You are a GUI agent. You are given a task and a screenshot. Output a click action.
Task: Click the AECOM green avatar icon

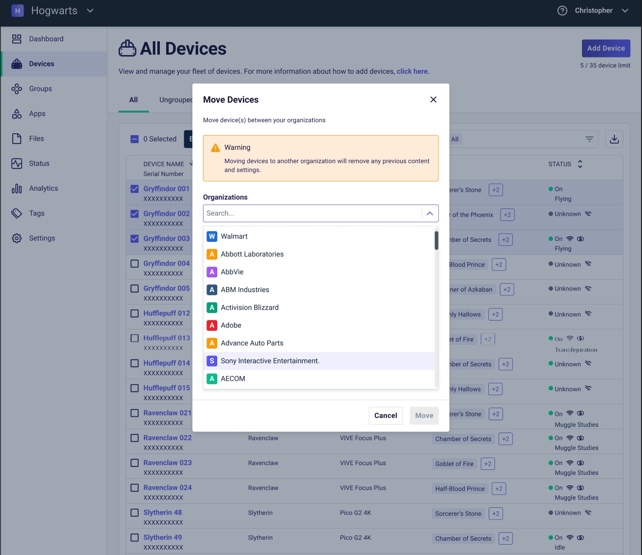click(x=212, y=379)
